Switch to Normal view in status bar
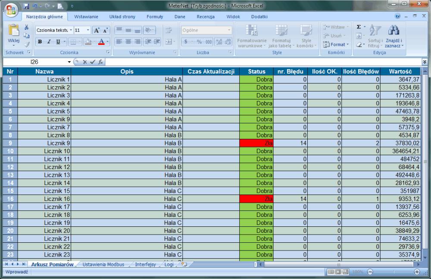Screen dimensions: 431x279 click(x=331, y=272)
